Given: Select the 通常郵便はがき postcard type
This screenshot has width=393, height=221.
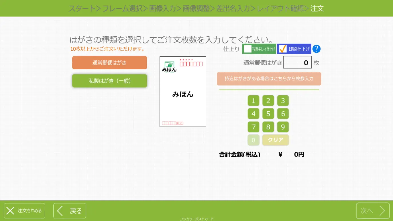Looking at the screenshot, I should coord(109,62).
